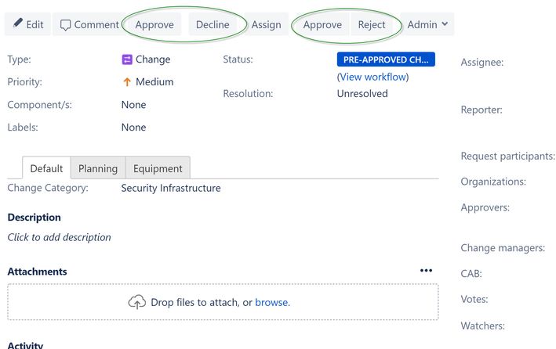Screen dimensions: 556x349
Task: Click the Votes label
Action: [x=474, y=300]
